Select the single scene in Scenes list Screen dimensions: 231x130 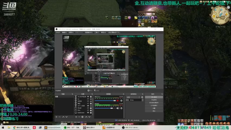64,97
